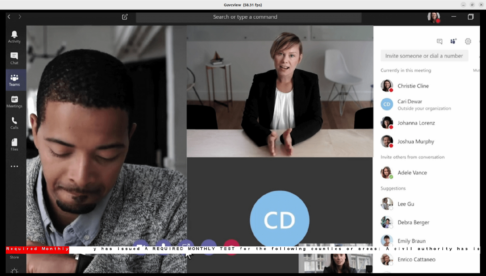This screenshot has height=276, width=486.
Task: Navigate back with the left arrow
Action: click(x=9, y=17)
